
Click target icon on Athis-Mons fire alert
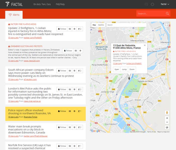coord(74,29)
